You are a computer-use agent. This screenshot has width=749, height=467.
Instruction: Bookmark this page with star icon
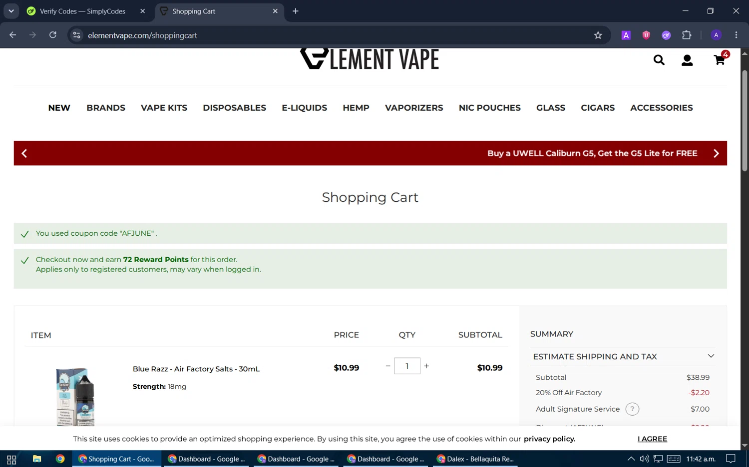(598, 35)
